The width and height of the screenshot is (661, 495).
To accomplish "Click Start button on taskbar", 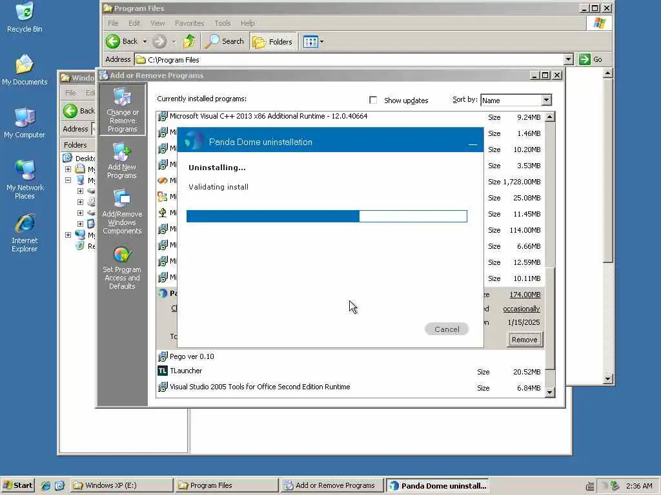I will (x=17, y=485).
